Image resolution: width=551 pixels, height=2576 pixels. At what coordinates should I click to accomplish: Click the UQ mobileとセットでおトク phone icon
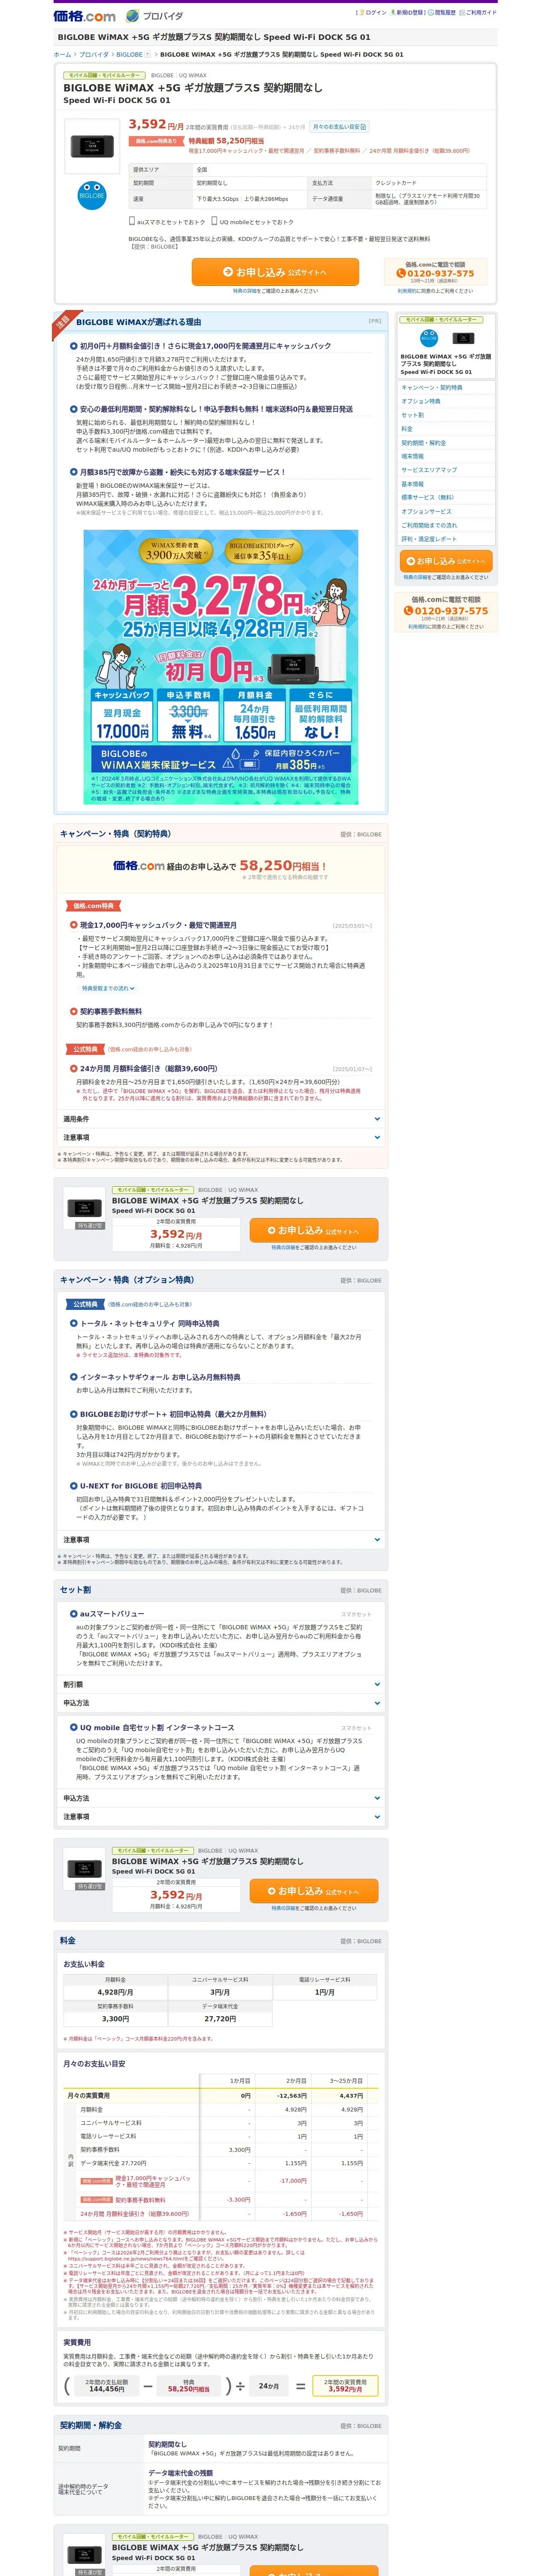(214, 221)
